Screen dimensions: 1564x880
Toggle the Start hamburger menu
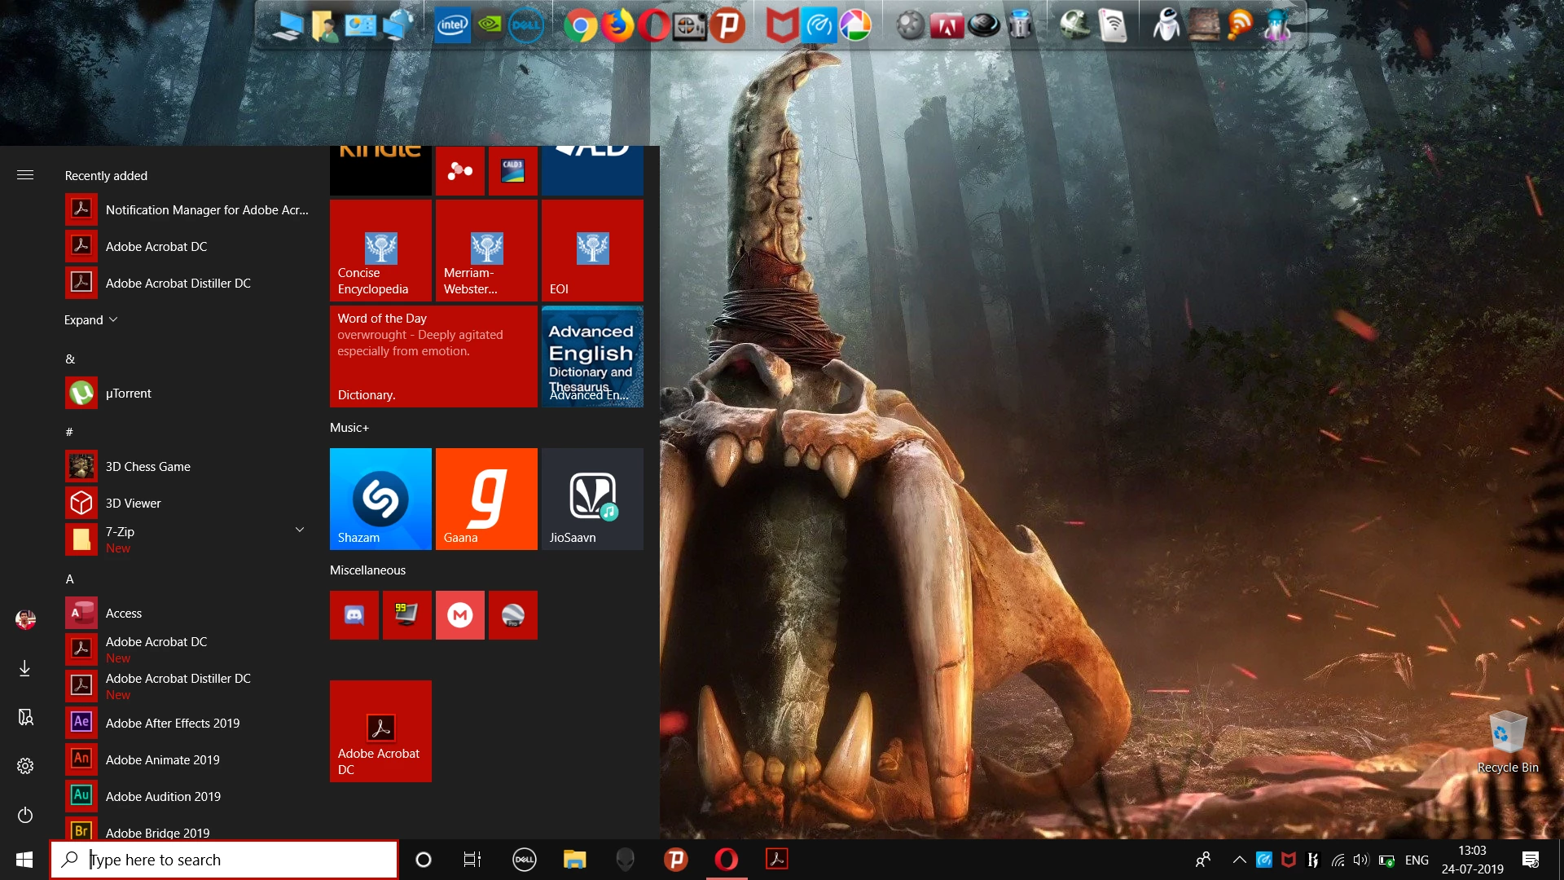pos(25,175)
